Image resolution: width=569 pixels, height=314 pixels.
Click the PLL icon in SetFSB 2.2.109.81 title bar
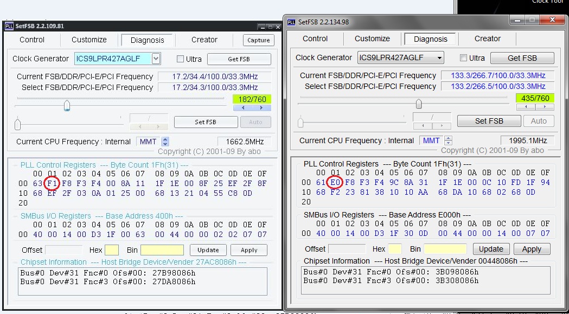9,26
